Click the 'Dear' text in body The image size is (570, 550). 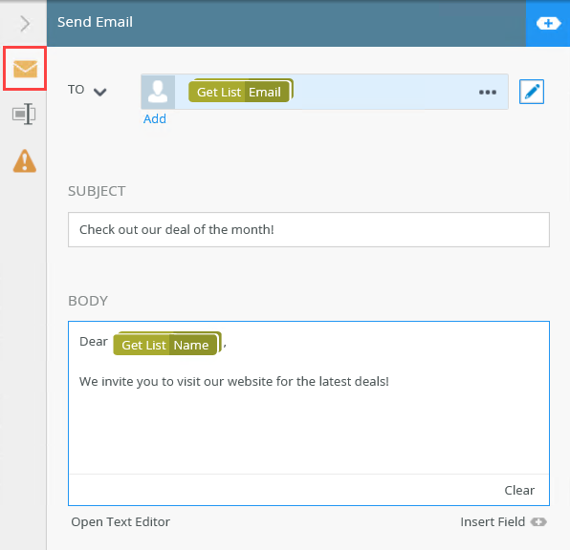(94, 341)
